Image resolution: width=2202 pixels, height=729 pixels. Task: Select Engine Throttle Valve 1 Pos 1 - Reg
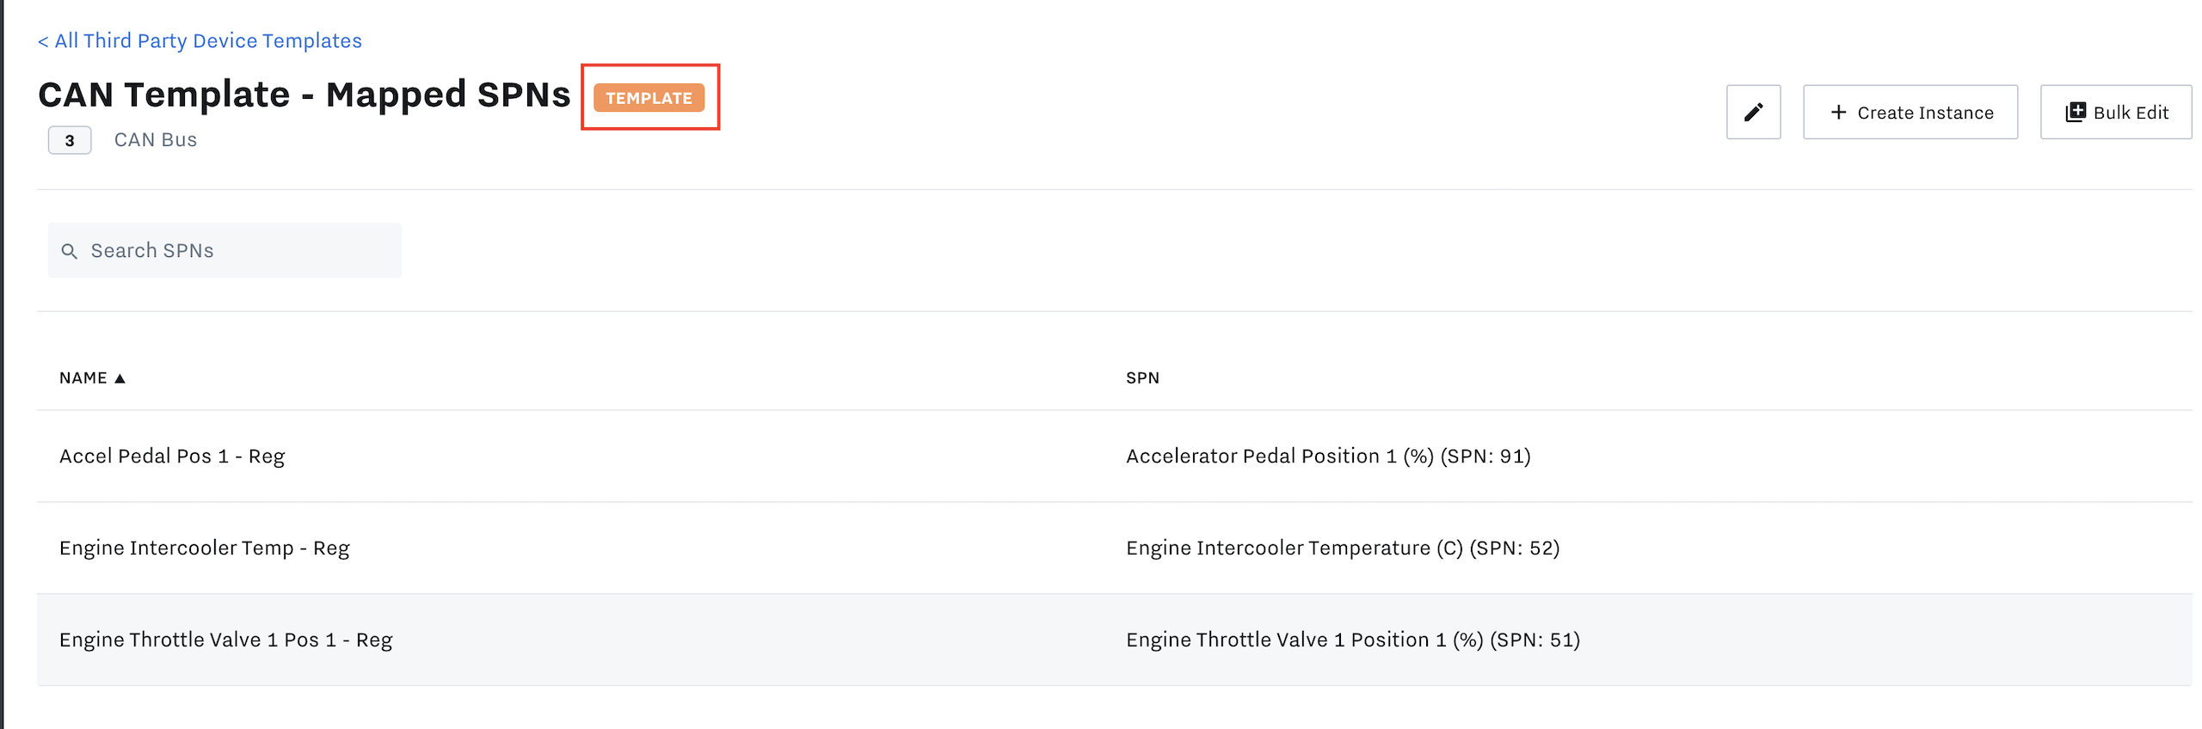(x=1114, y=640)
